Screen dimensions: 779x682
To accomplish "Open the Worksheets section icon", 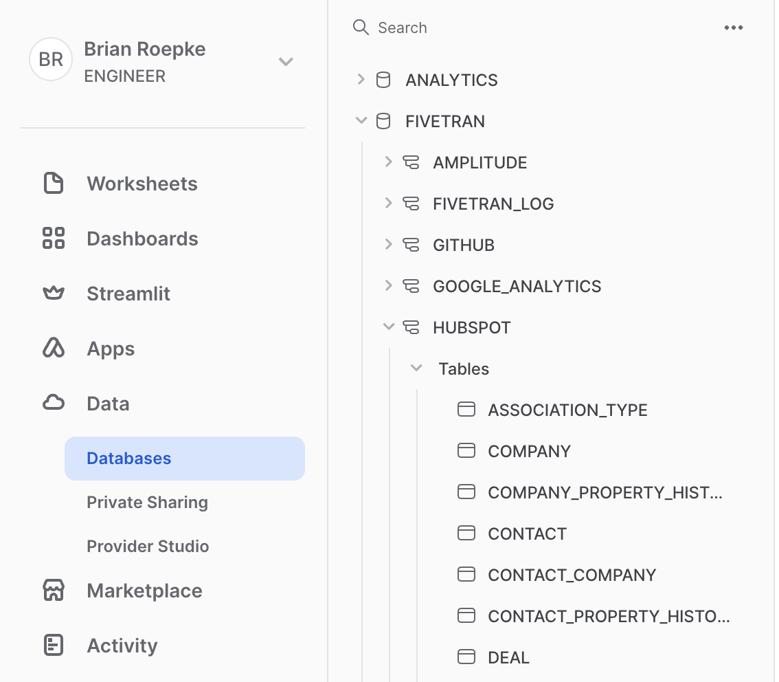I will [53, 183].
